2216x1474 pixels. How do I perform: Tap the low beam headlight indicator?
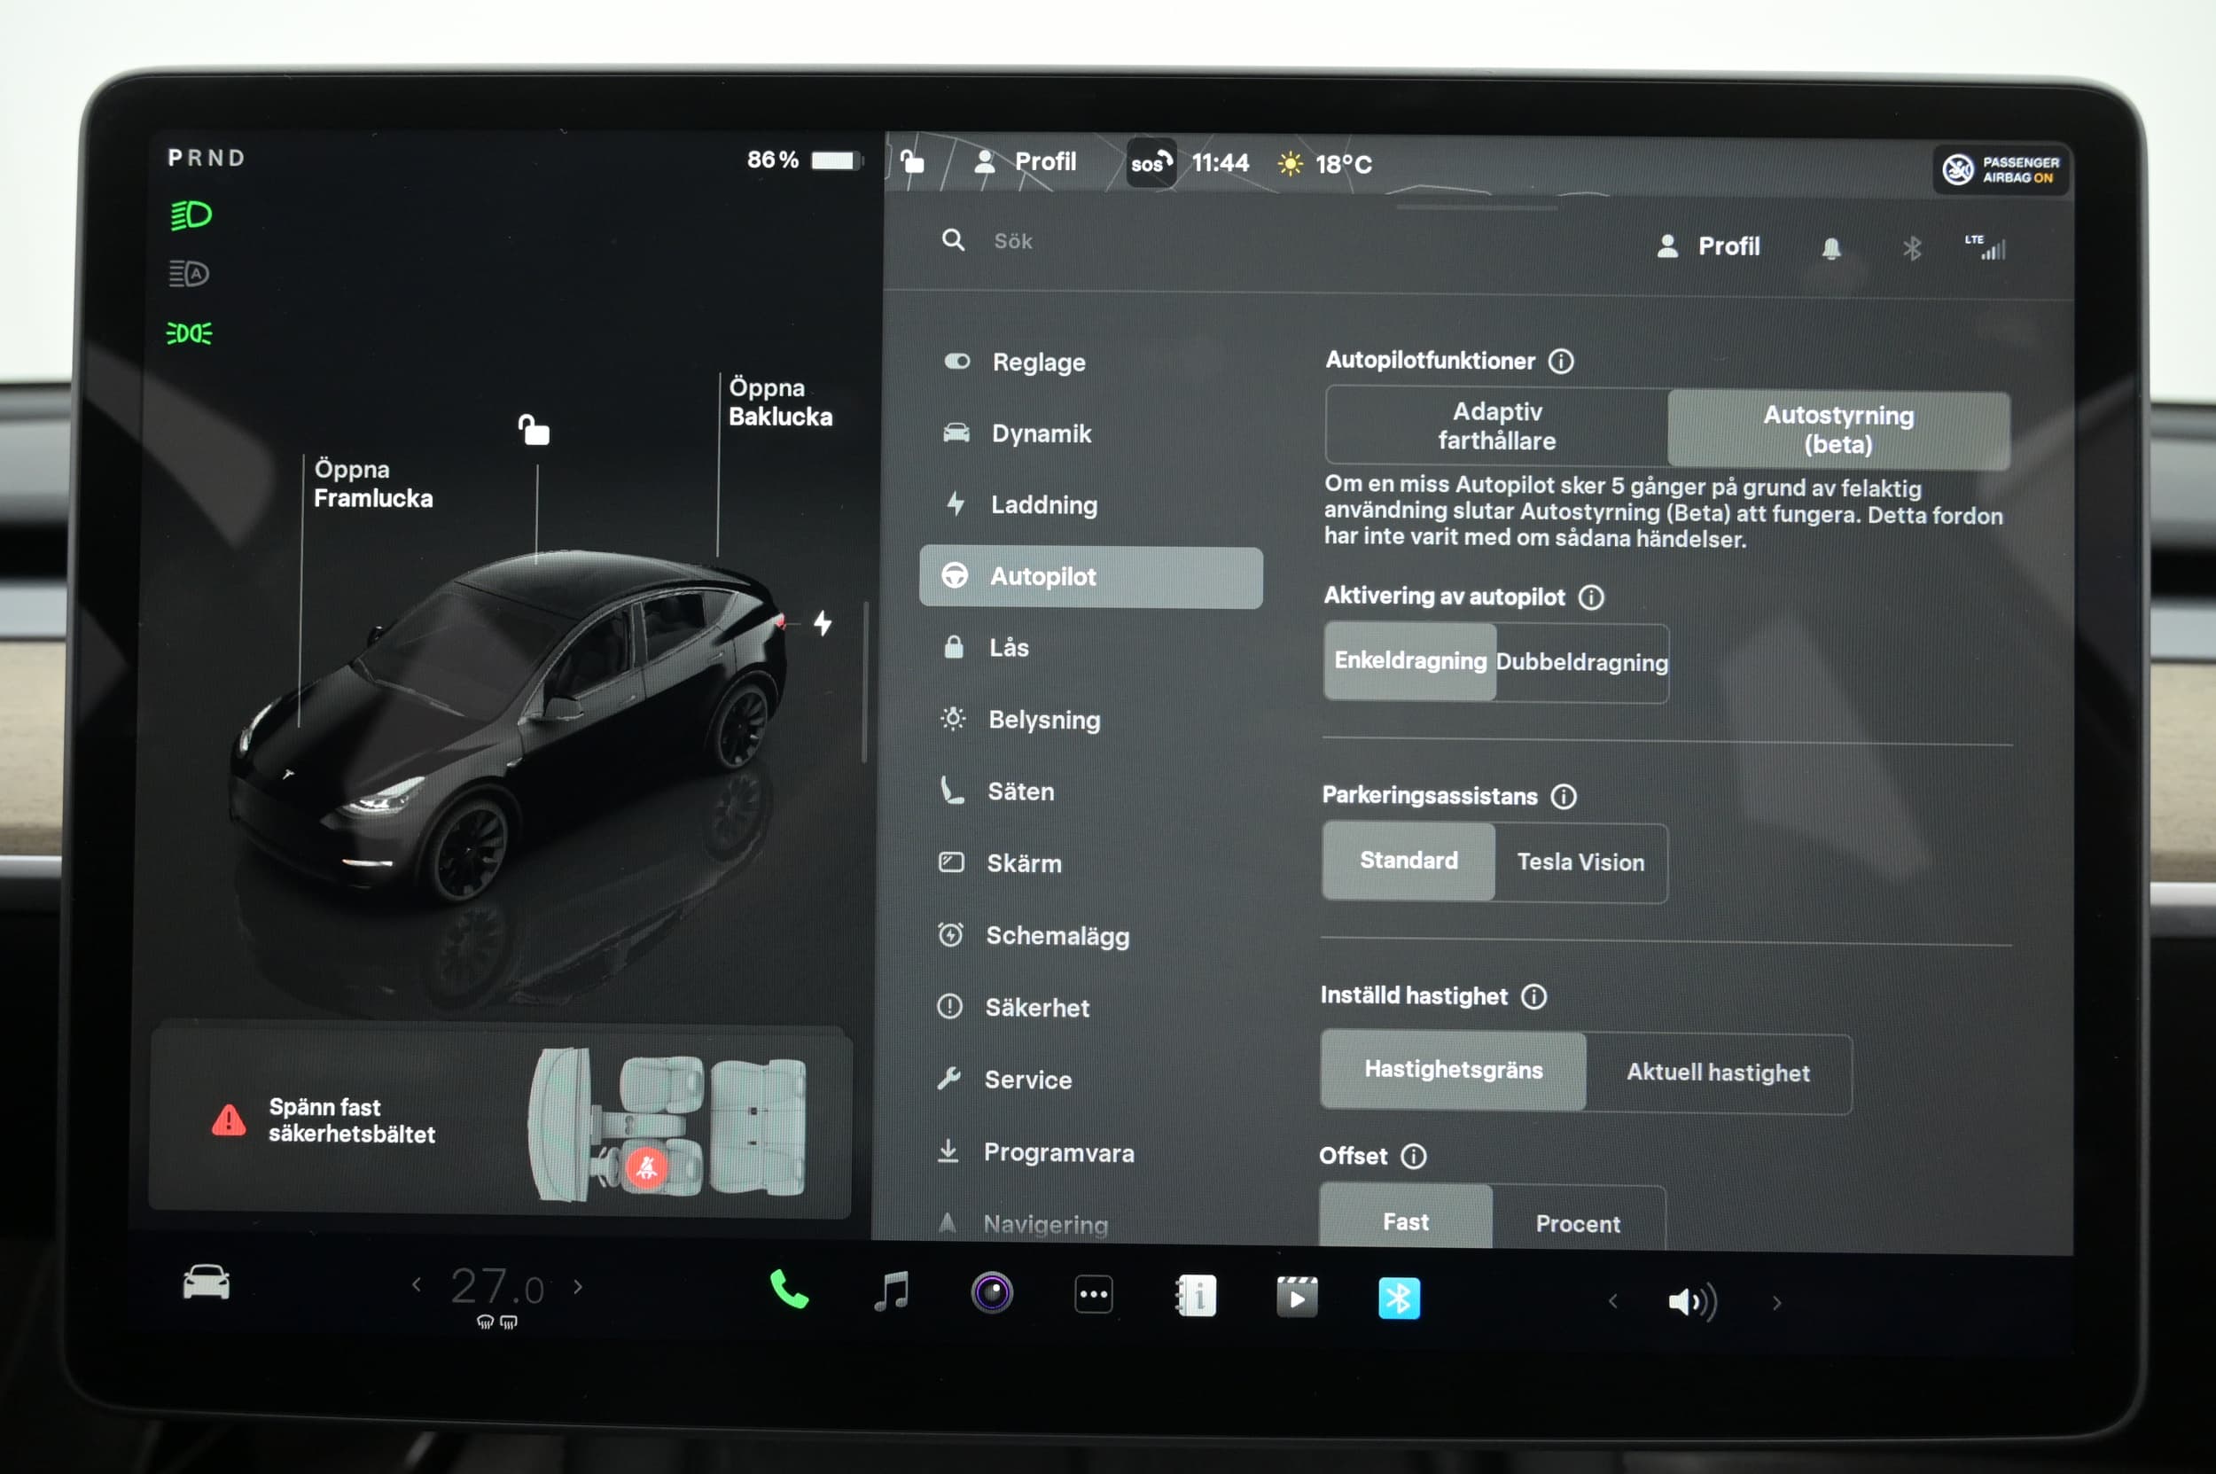191,215
